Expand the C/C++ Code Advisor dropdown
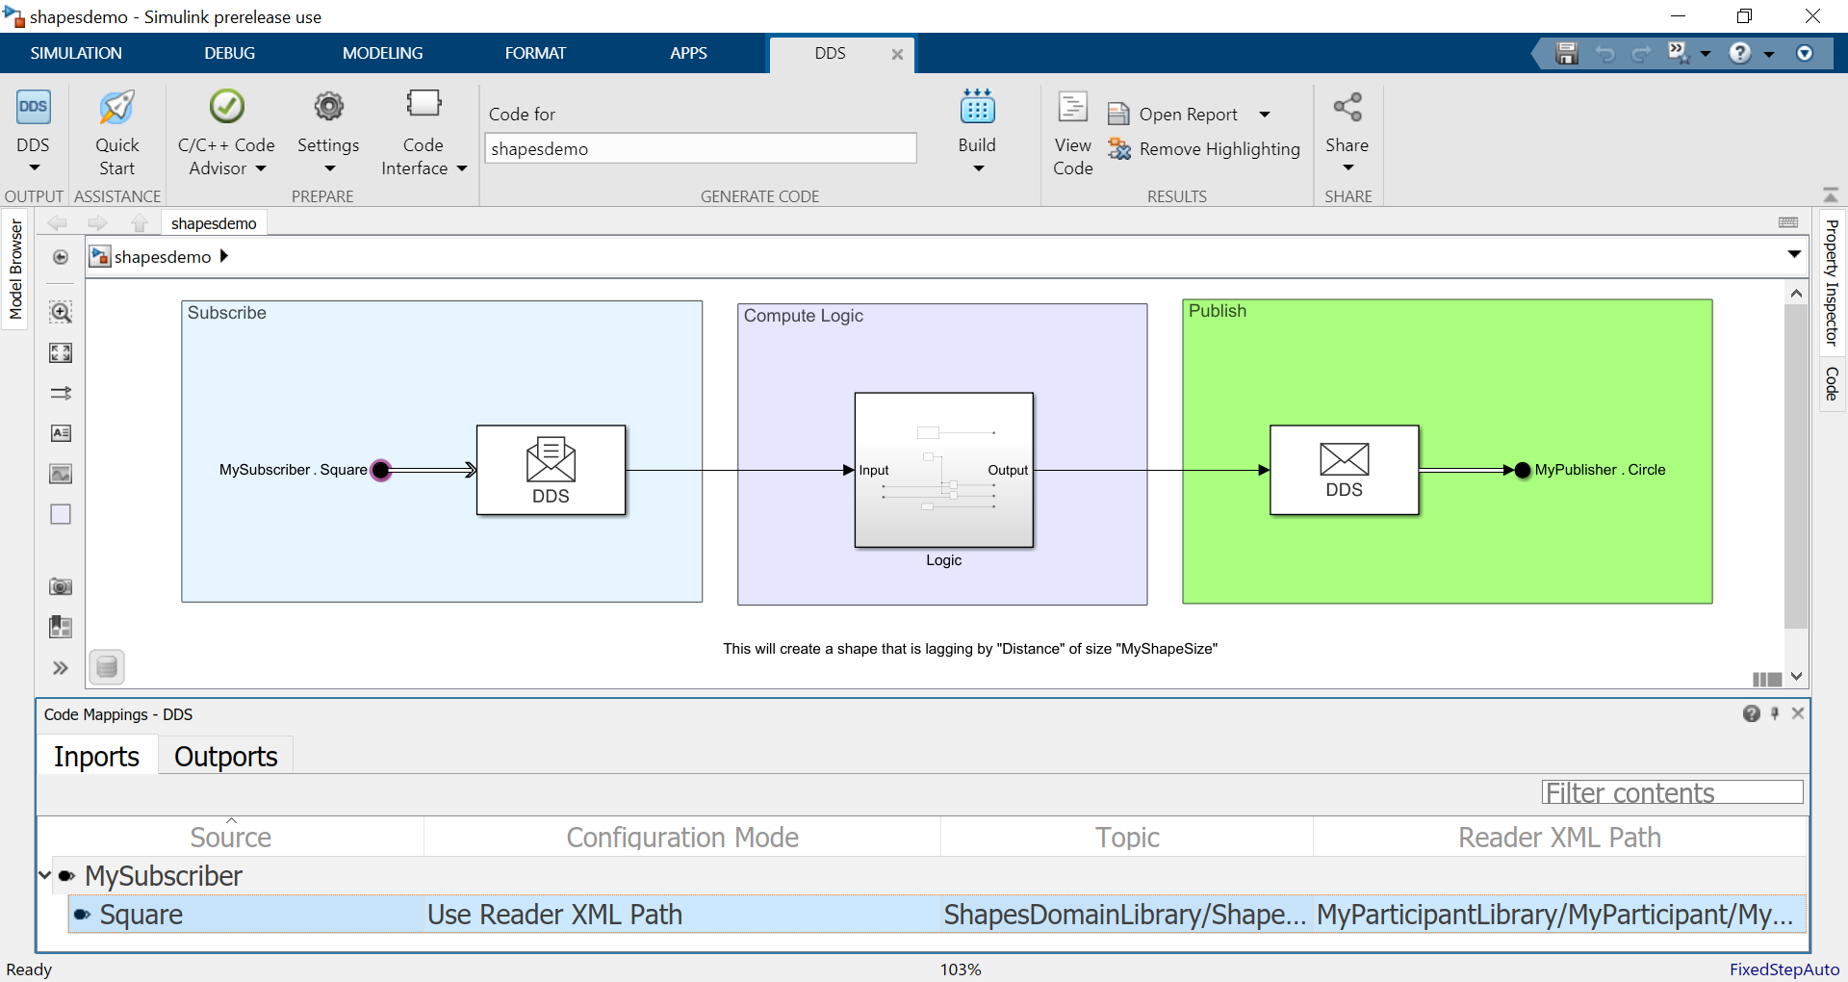This screenshot has height=982, width=1848. [x=261, y=168]
